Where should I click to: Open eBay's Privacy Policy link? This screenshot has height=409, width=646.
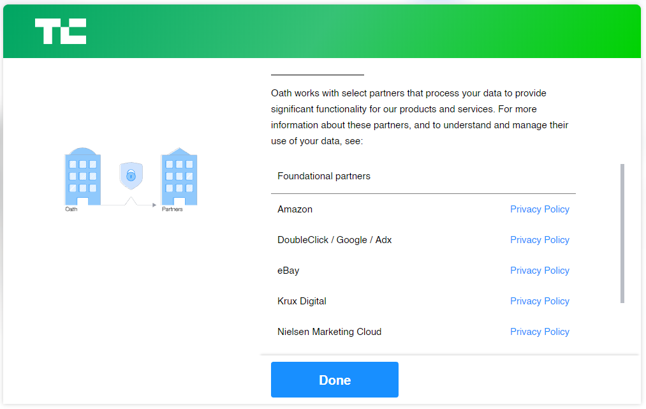coord(540,271)
